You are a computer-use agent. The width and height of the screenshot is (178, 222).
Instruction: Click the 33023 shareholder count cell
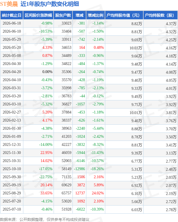tap(66, 23)
